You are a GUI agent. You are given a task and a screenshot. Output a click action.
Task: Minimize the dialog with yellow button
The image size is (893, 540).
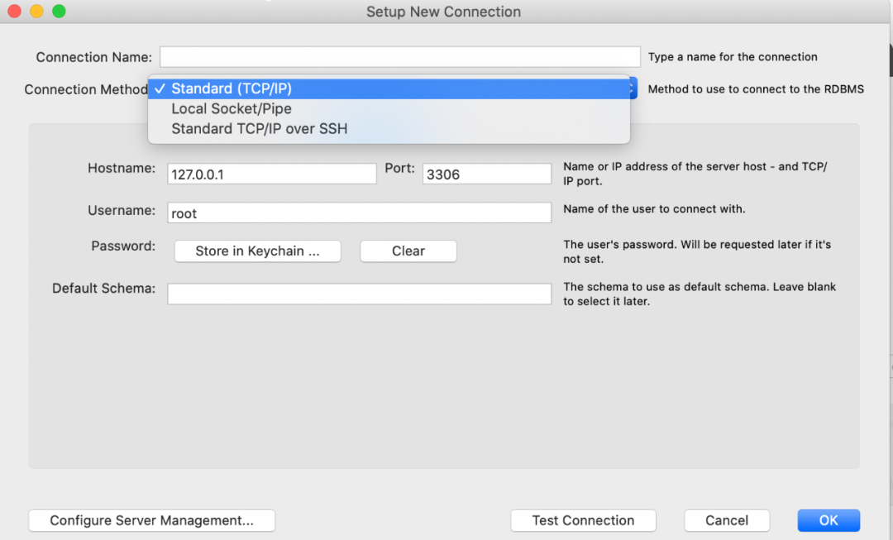point(36,12)
